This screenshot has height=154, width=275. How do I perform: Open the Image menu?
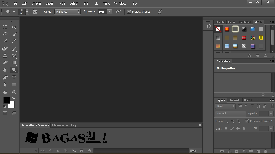(36, 3)
